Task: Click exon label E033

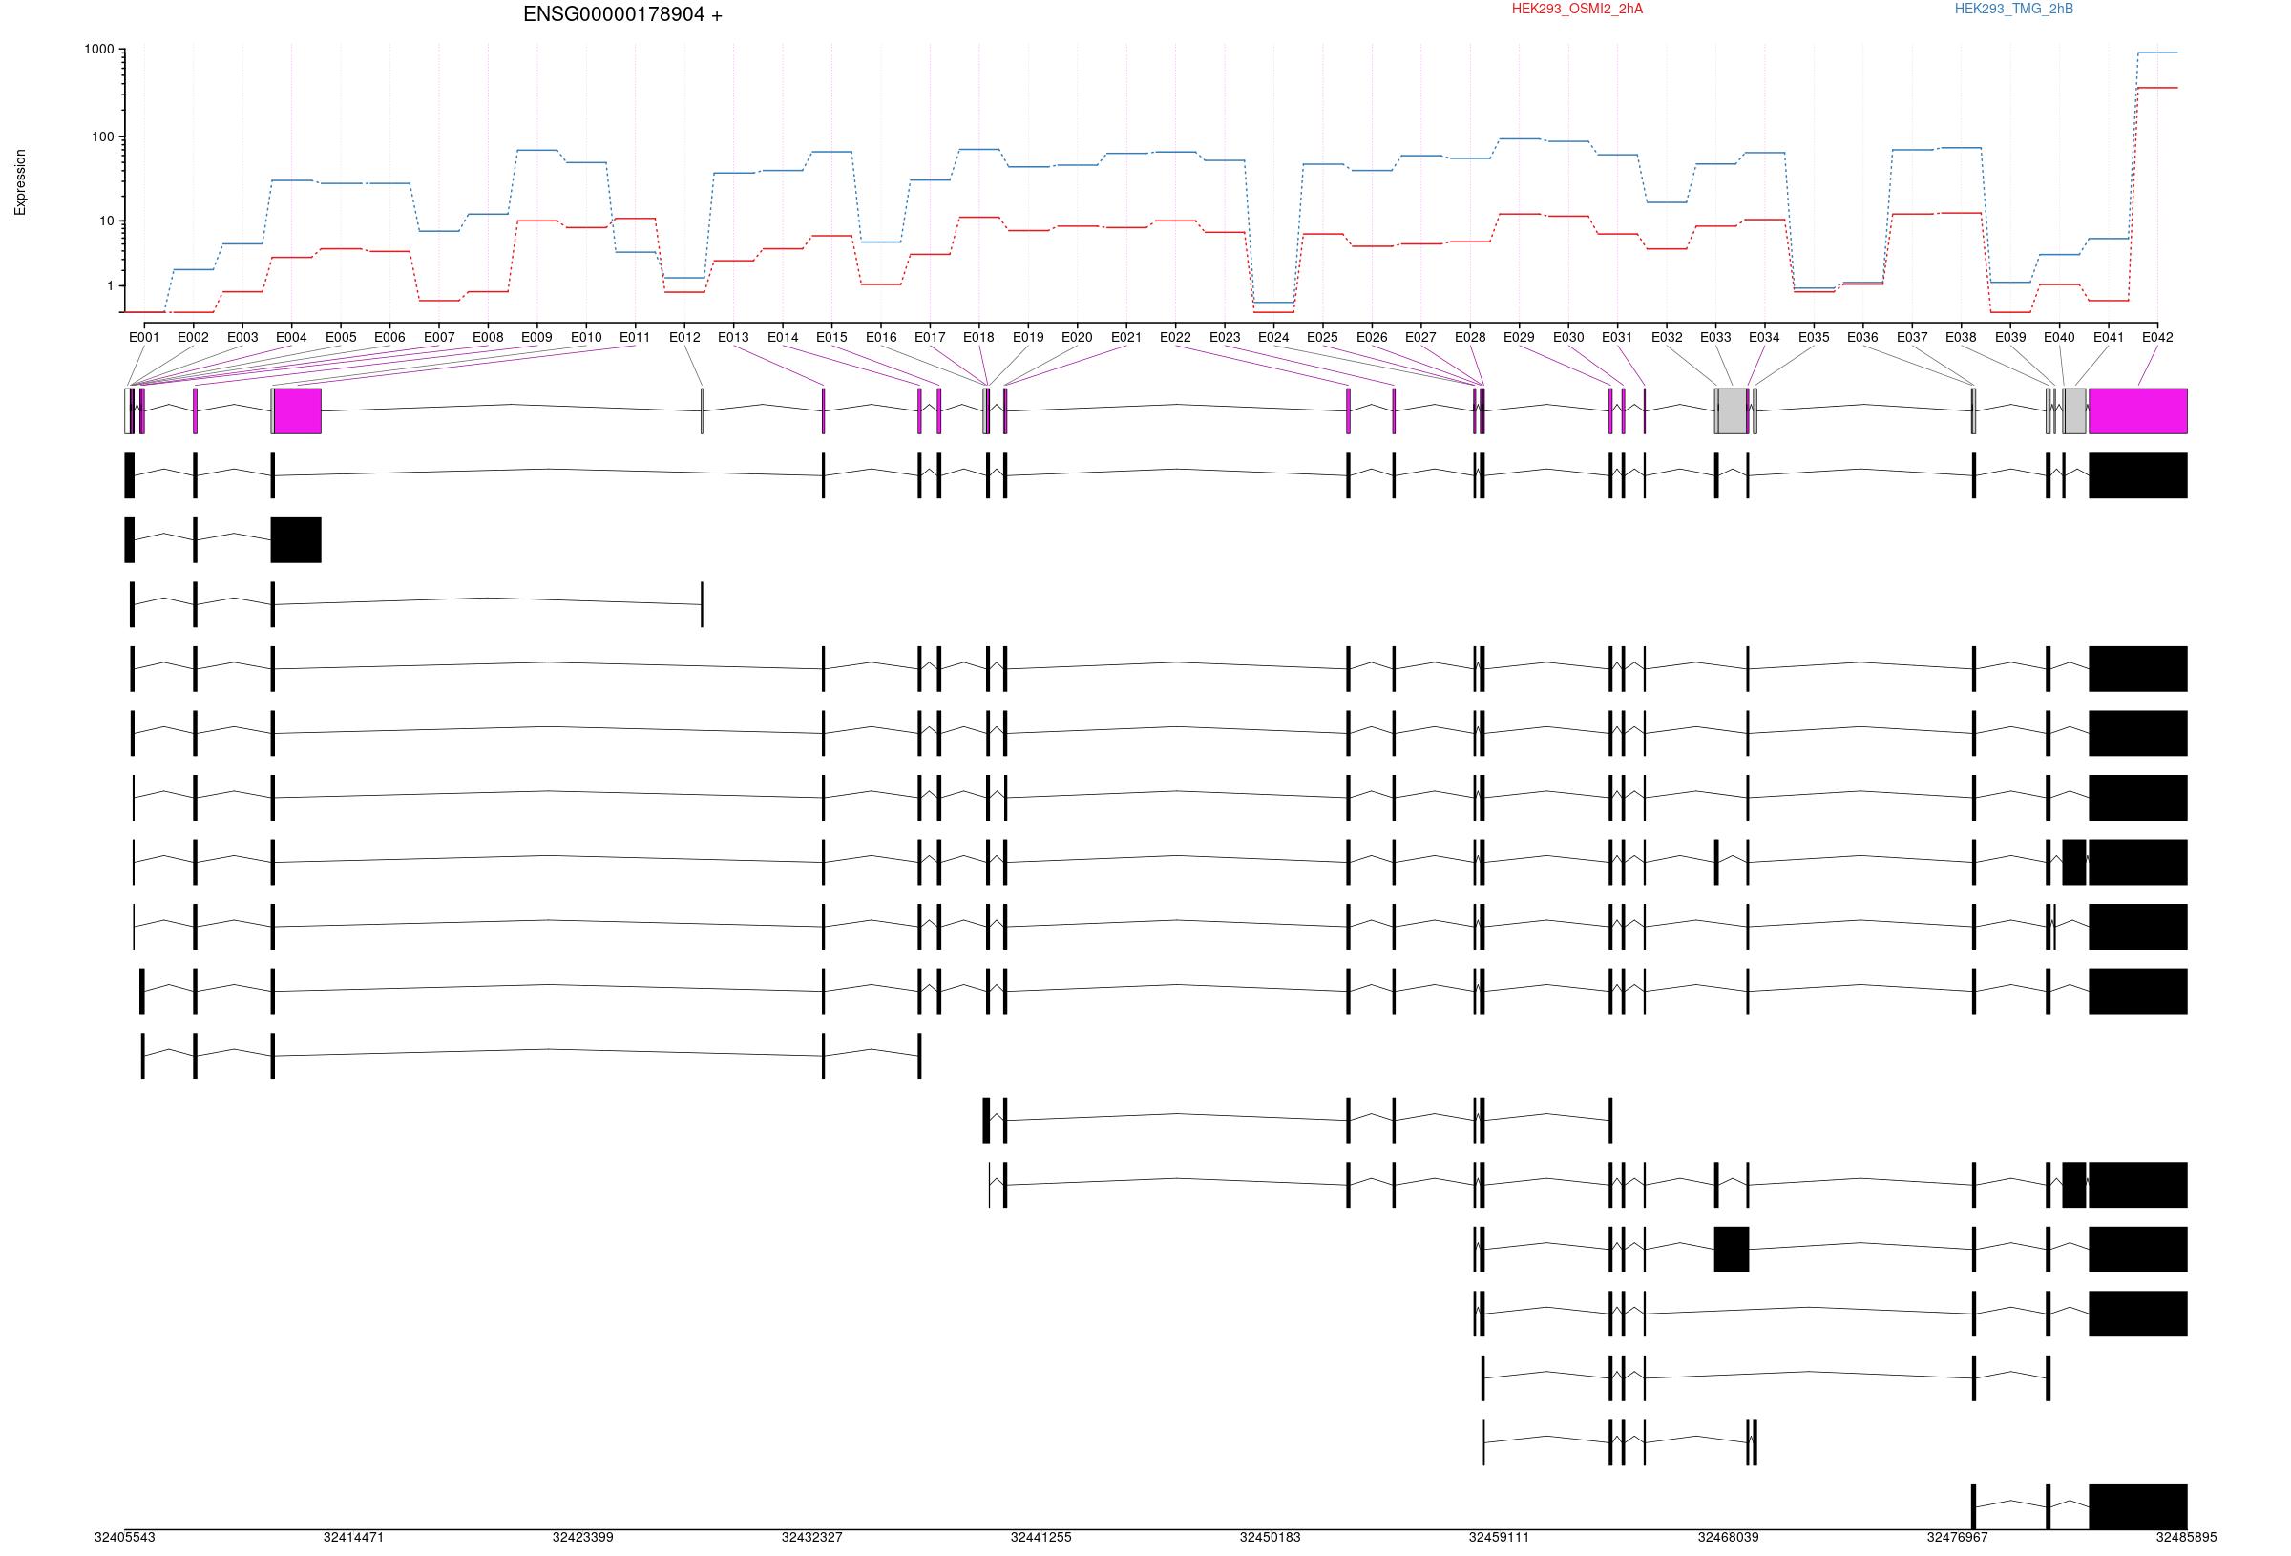Action: click(1715, 337)
